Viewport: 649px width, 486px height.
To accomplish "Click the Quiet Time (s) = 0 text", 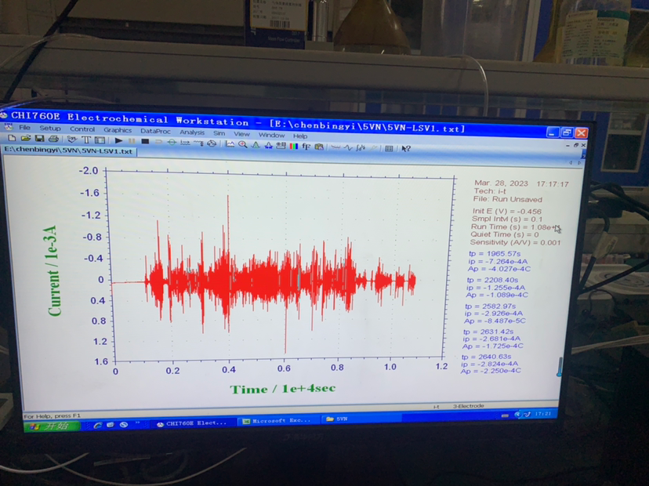I will click(505, 234).
